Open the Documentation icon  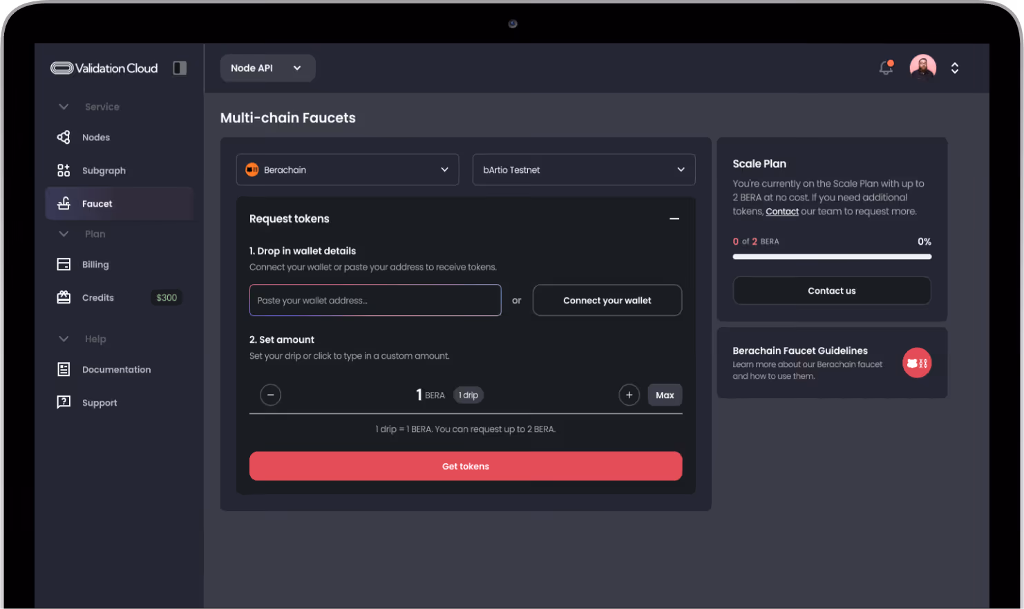(64, 369)
